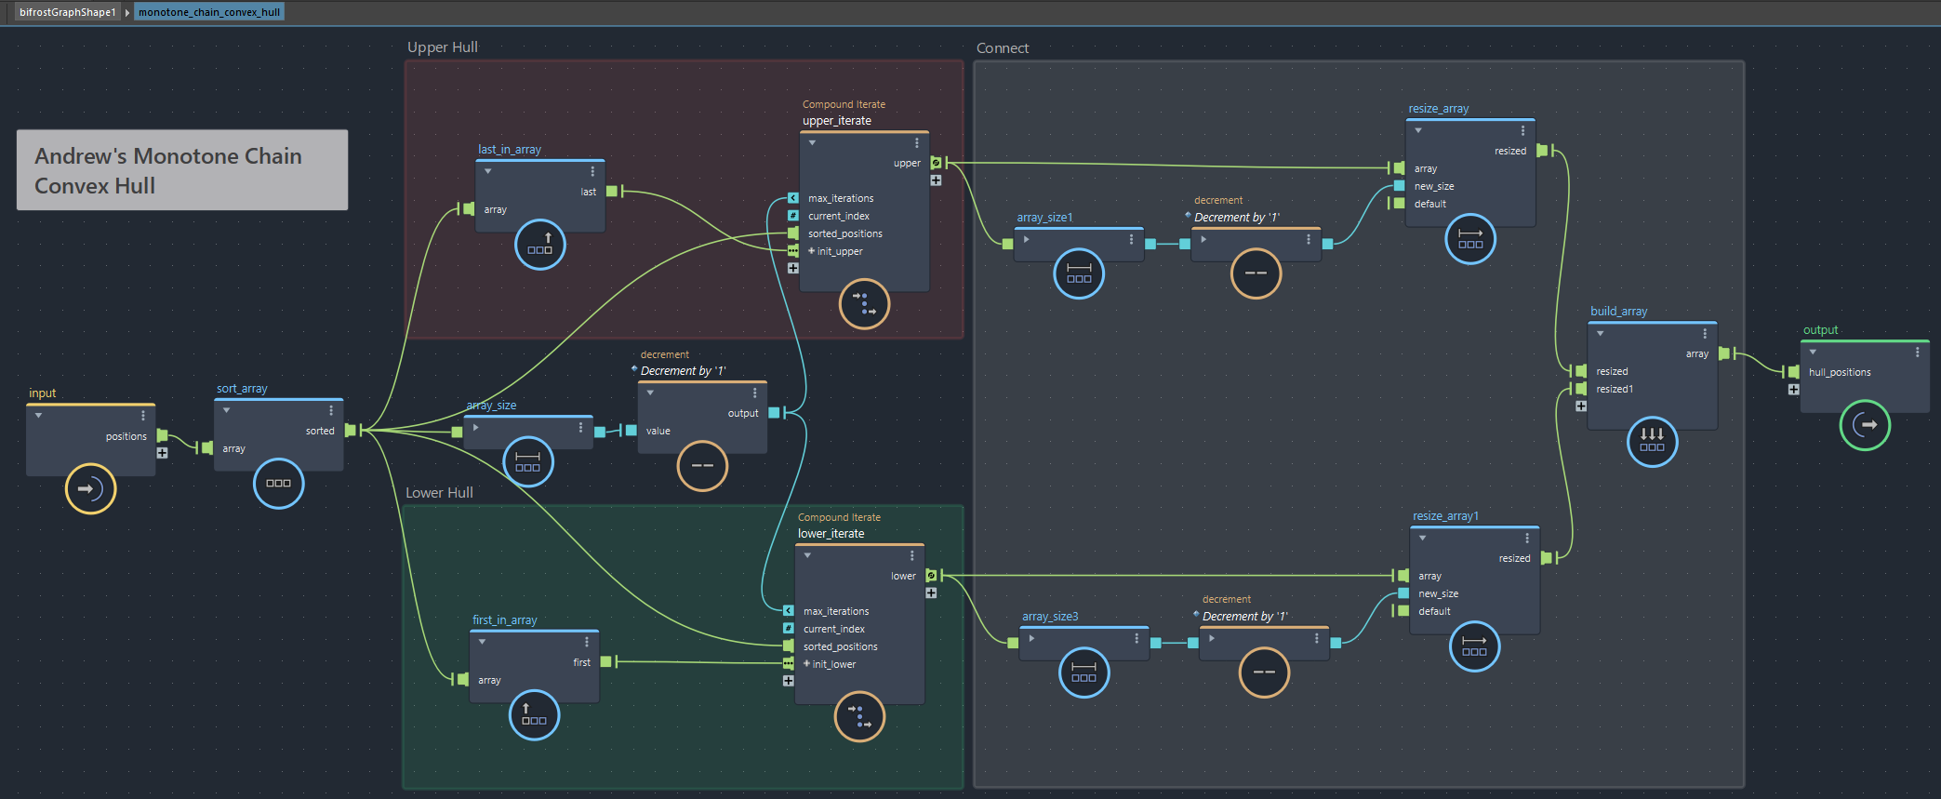Click the output node green arrow icon
1941x799 pixels.
[x=1865, y=425]
